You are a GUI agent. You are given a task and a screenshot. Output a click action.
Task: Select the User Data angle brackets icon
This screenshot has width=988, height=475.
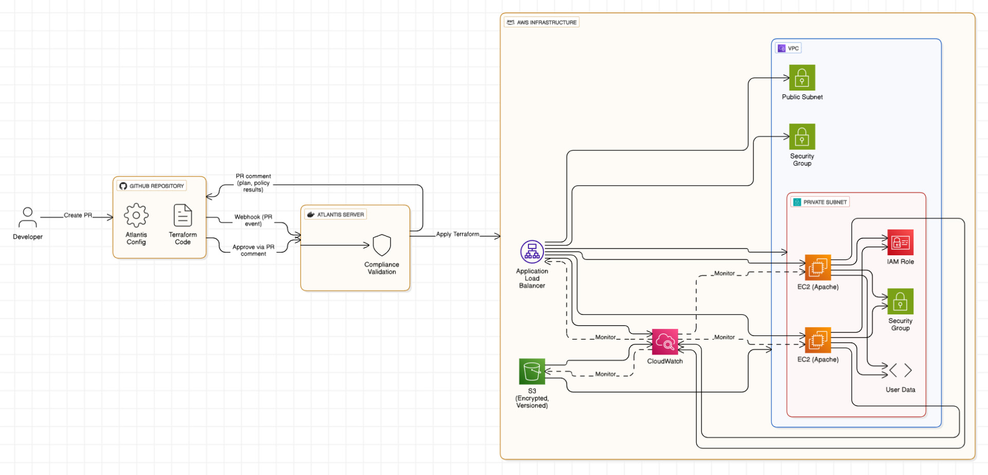tap(901, 370)
